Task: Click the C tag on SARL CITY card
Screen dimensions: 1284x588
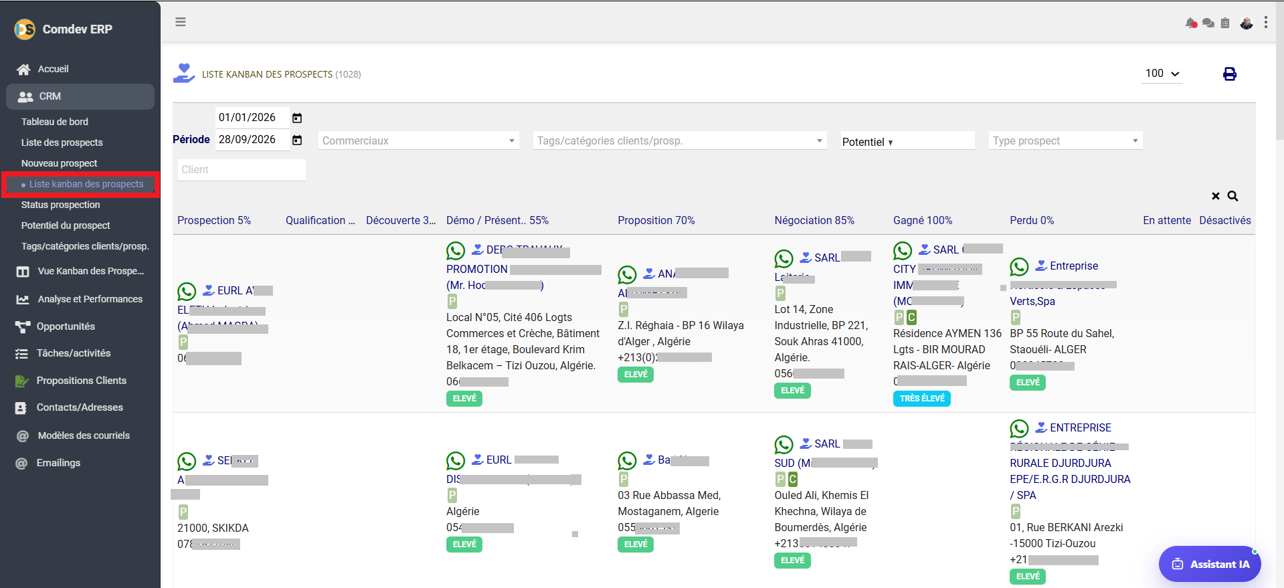Action: pyautogui.click(x=911, y=318)
